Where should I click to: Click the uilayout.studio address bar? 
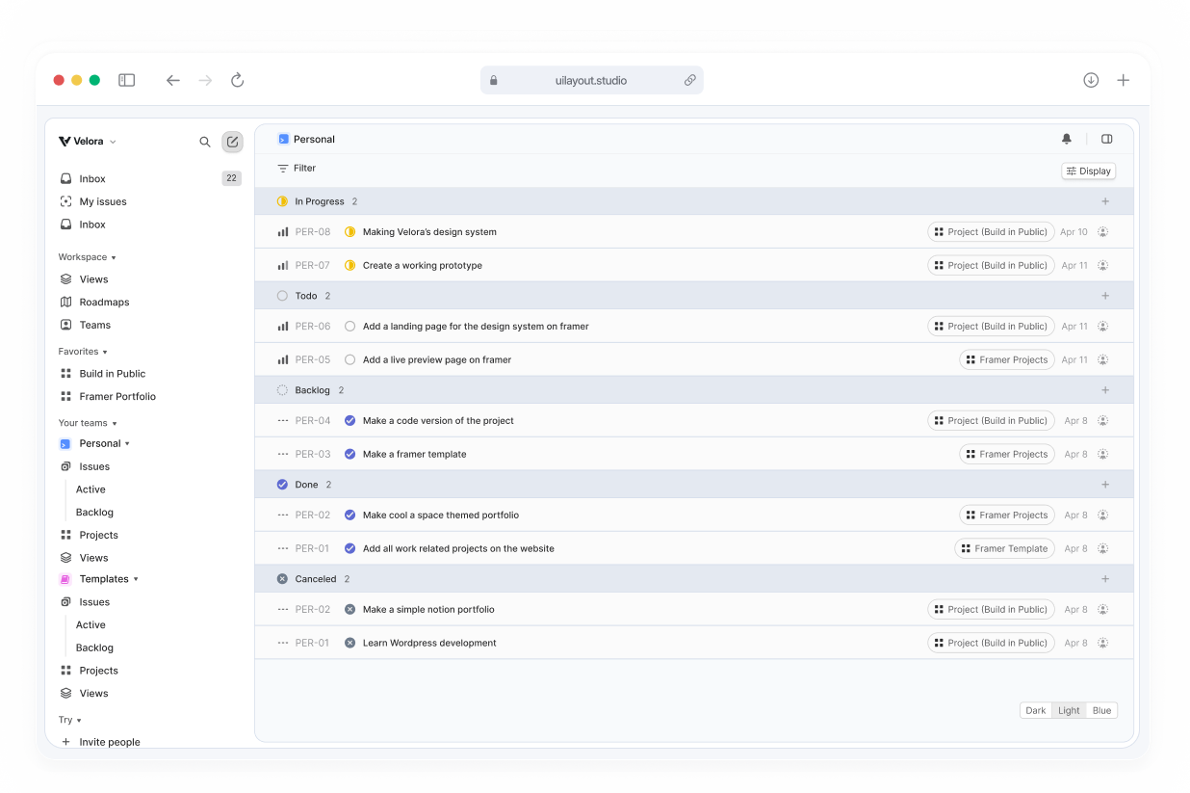click(591, 80)
